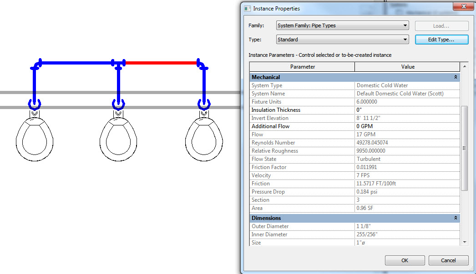Screen dimensions: 476x274
Task: Select the left lavatory fixture
Action: pyautogui.click(x=35, y=136)
